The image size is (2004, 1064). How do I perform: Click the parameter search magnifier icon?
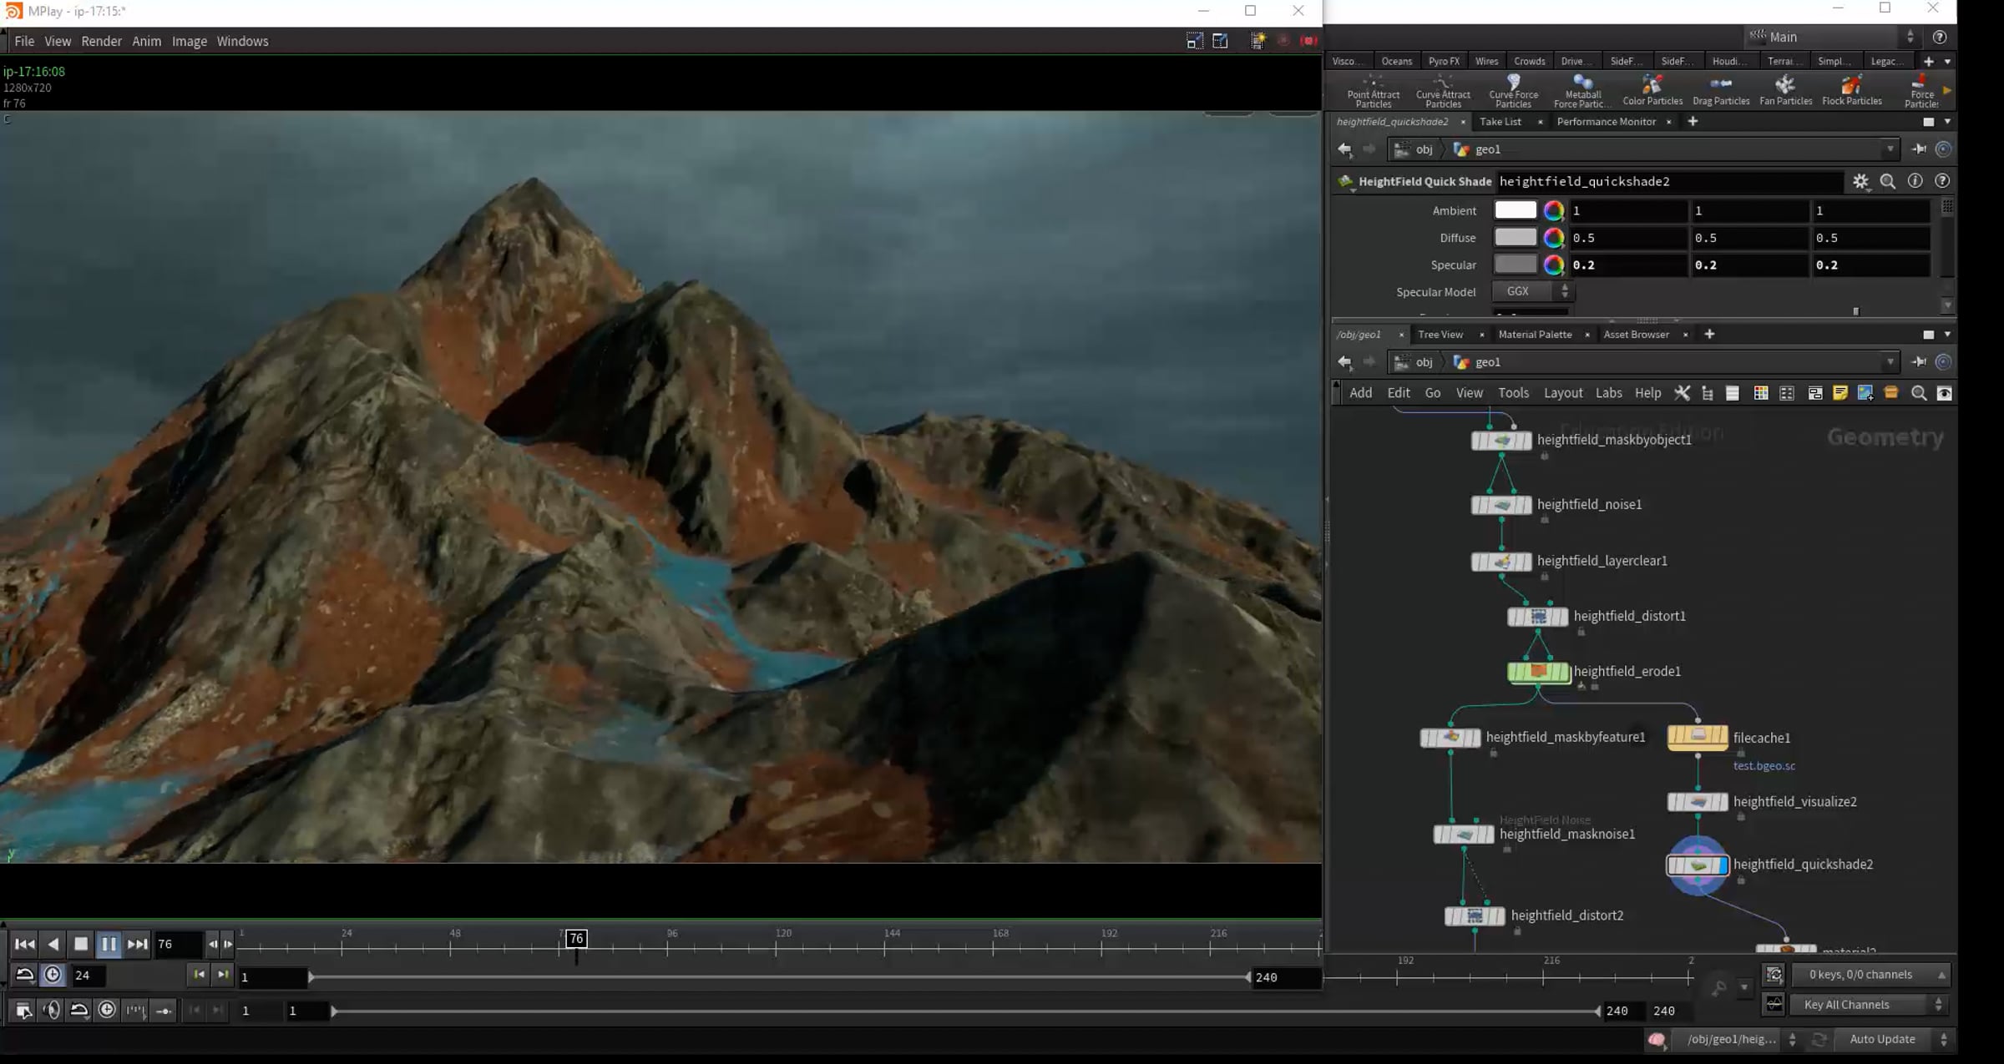[1888, 181]
